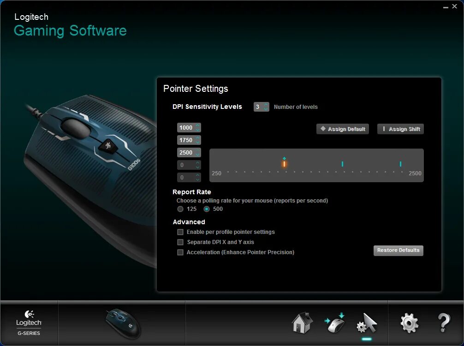Viewport: 464px width, 346px height.
Task: Close the Gaming Software window
Action: click(454, 6)
